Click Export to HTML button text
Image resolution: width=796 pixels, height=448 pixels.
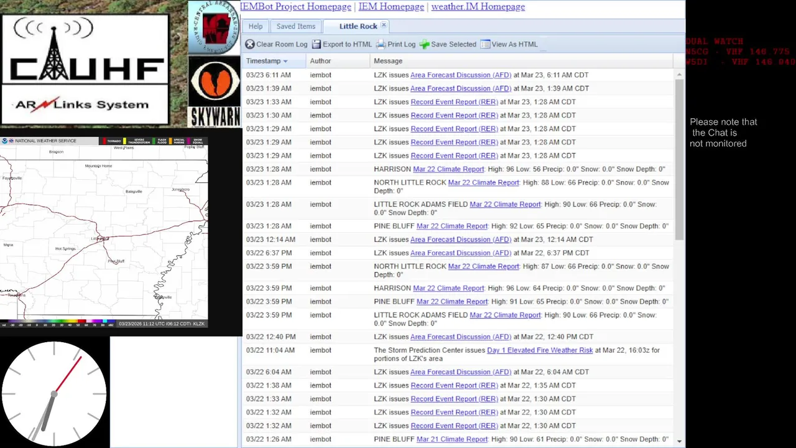[347, 44]
